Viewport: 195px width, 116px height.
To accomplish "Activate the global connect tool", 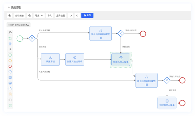I will (10, 49).
